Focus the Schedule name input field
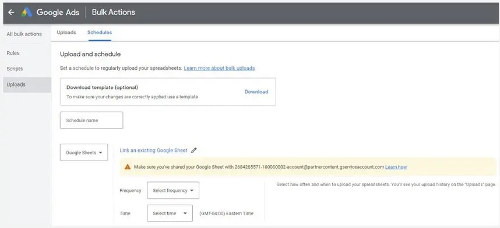 [91, 120]
